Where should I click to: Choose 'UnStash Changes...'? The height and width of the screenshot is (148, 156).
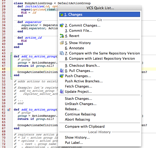tap(81, 104)
